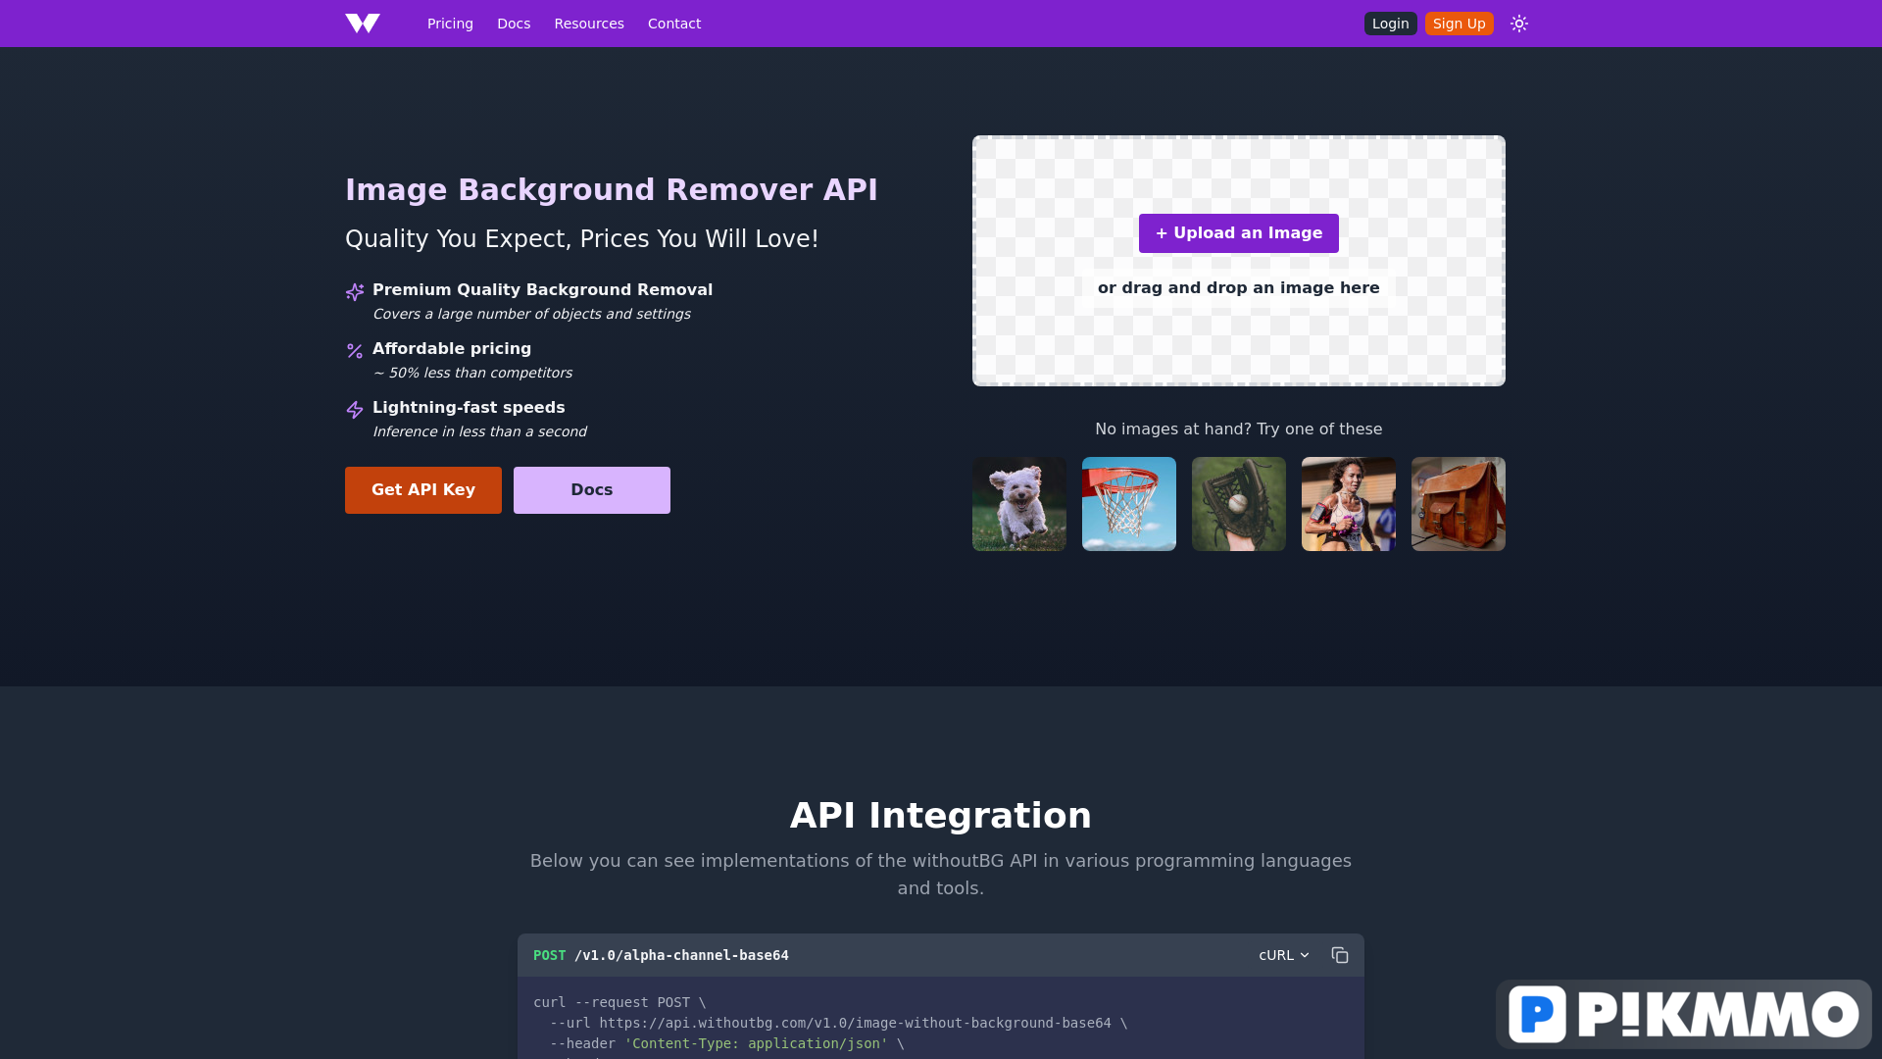This screenshot has height=1059, width=1882.
Task: Toggle the light/dark theme sun icon
Action: (x=1519, y=24)
